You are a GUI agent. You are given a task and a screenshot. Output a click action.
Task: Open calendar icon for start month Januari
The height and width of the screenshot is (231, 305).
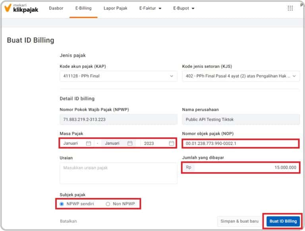(89, 143)
